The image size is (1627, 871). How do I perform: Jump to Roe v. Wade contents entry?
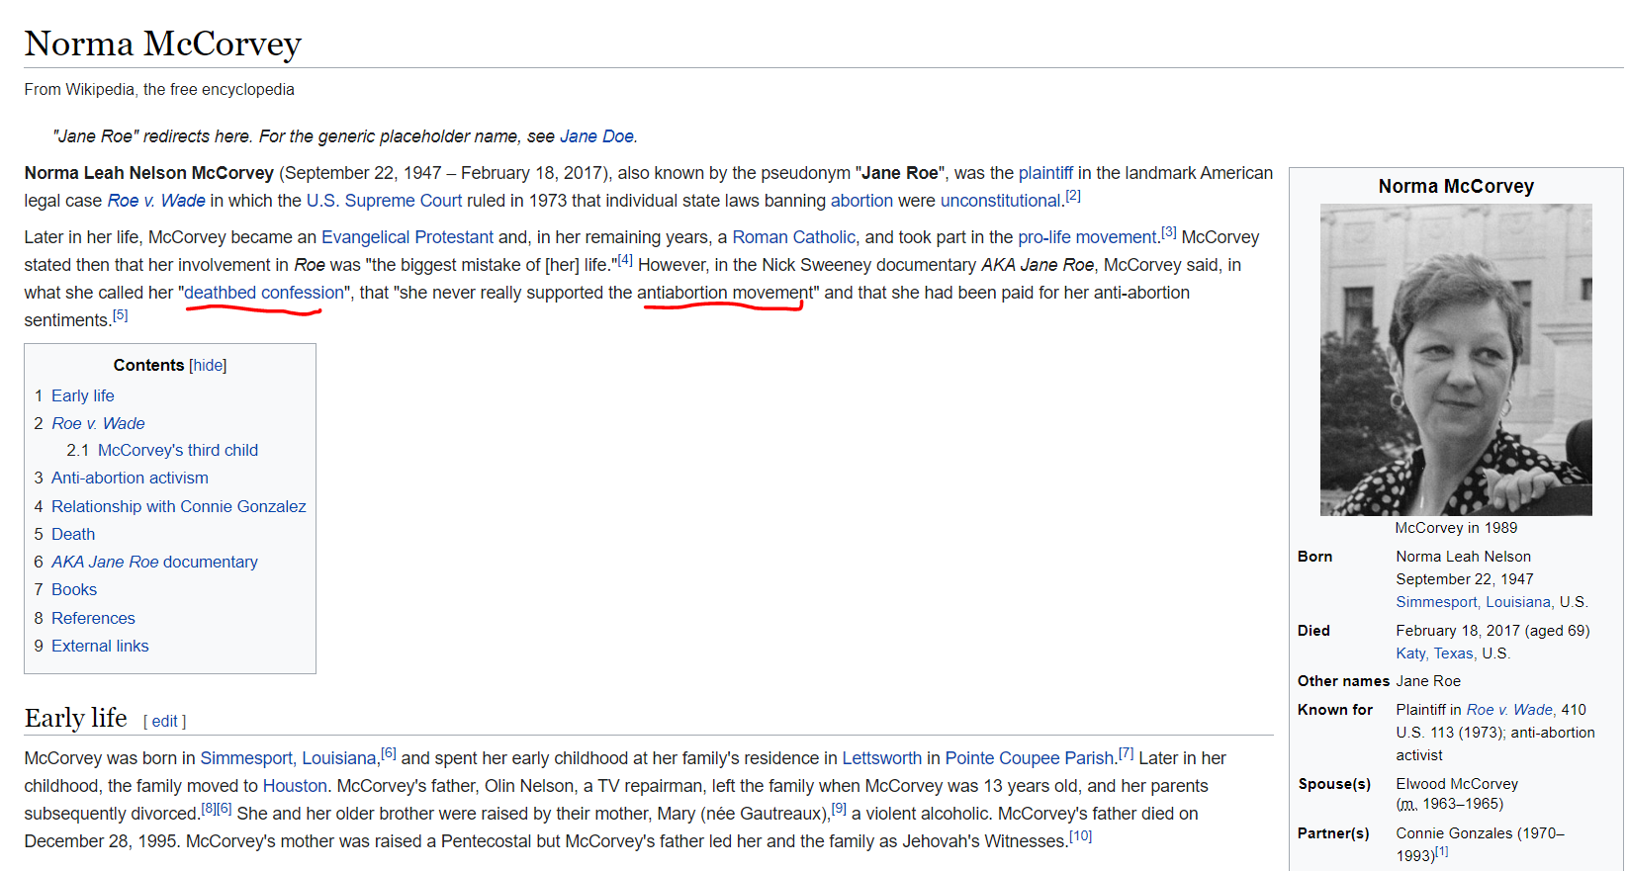point(98,423)
